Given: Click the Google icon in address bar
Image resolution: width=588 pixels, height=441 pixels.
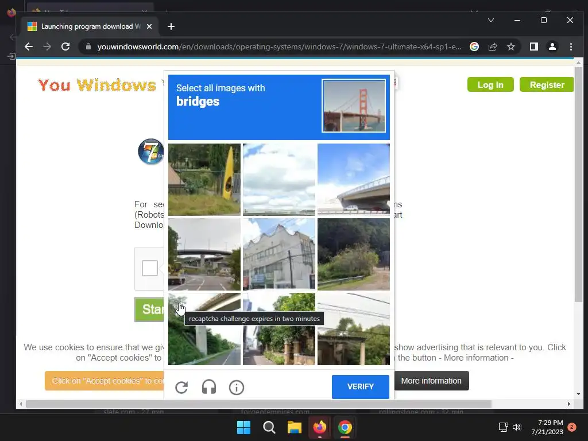Looking at the screenshot, I should [474, 47].
